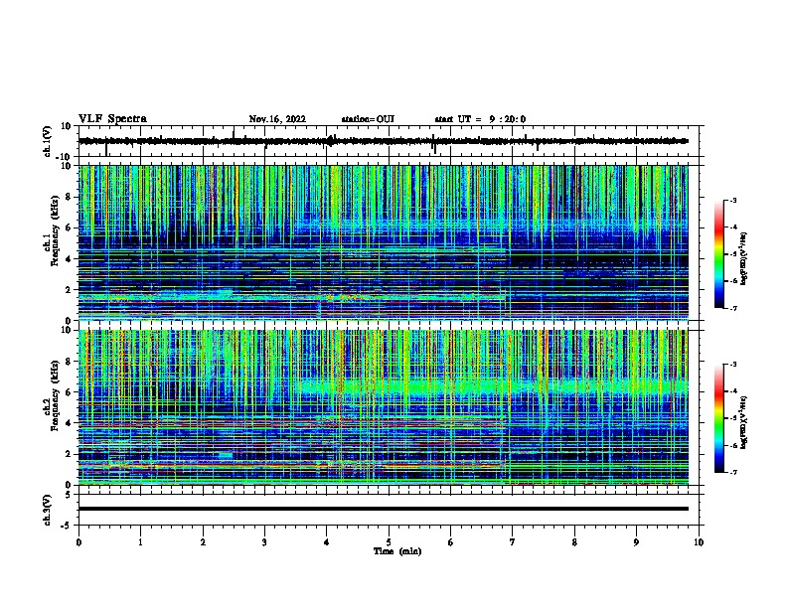Click the "-7" label on ch.1 color bar
The height and width of the screenshot is (608, 787).
point(733,308)
